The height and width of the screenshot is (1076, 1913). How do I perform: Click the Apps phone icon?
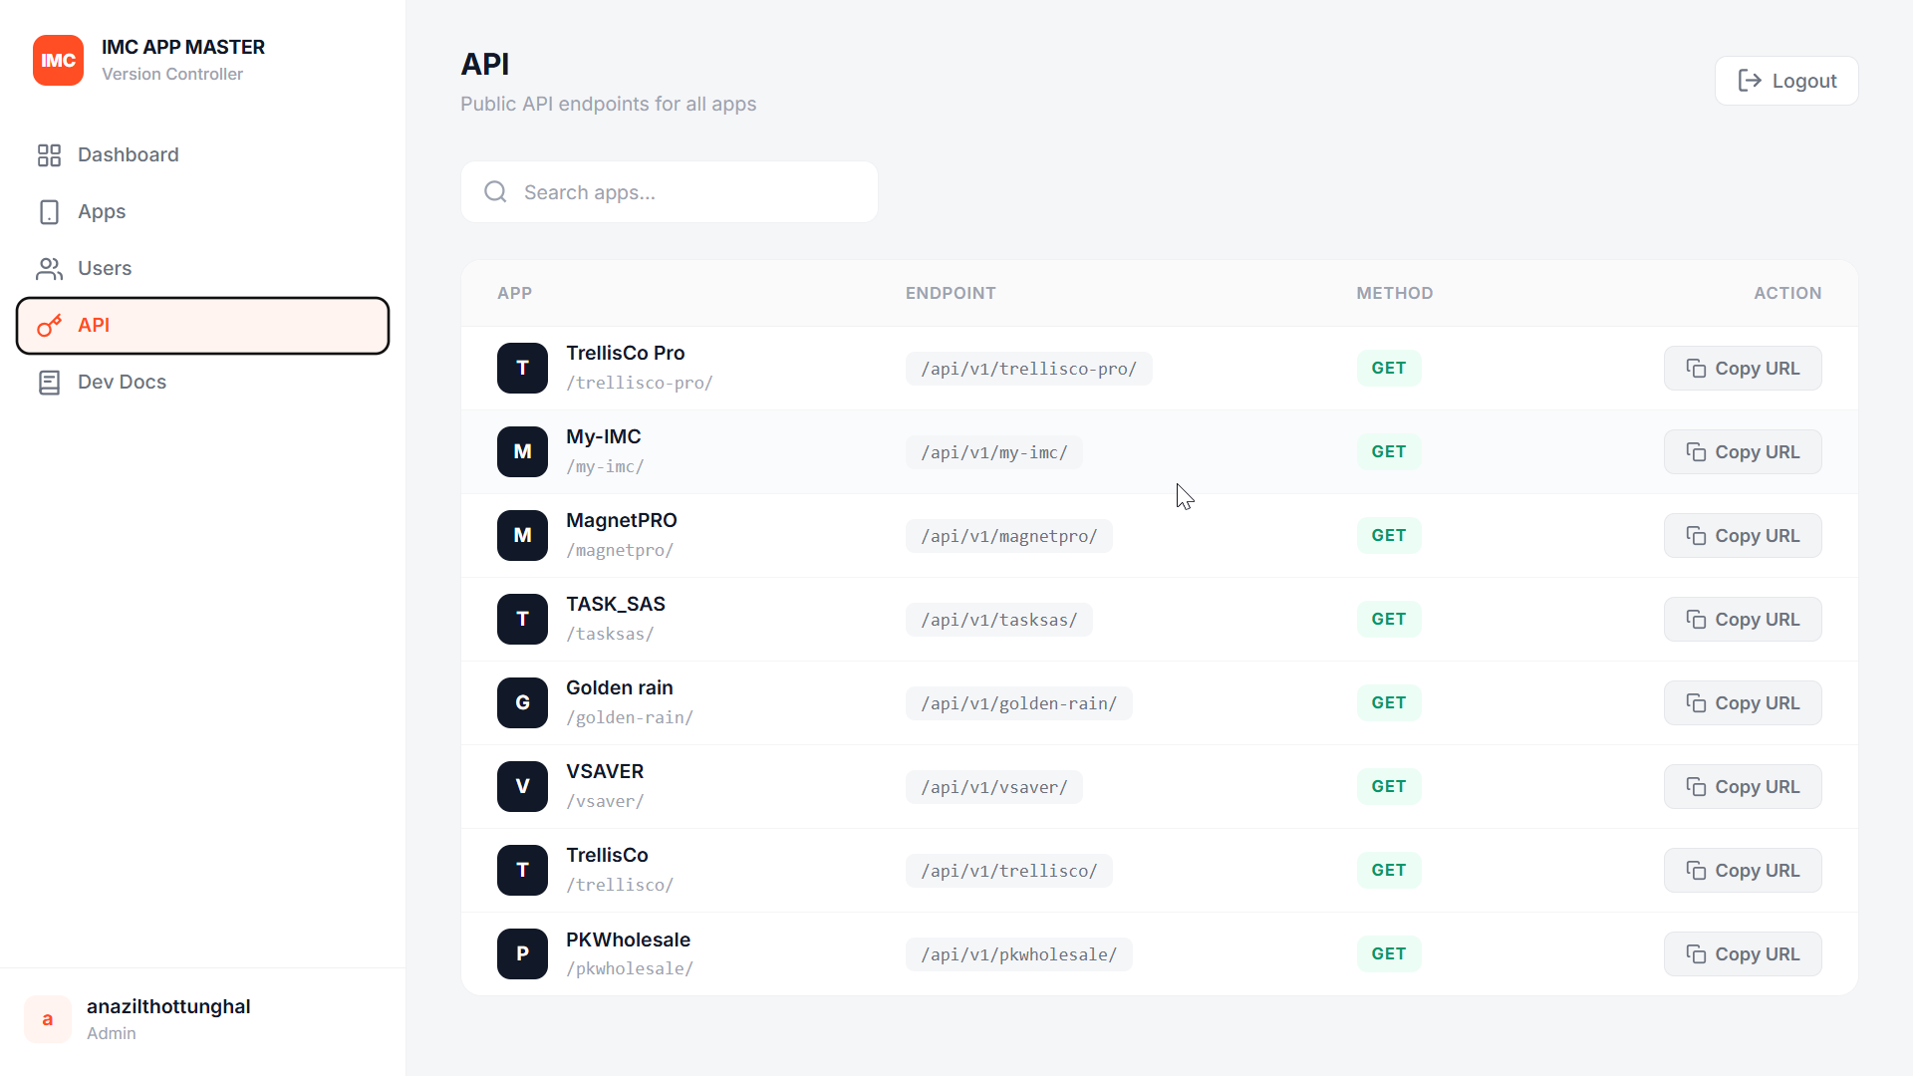click(x=49, y=212)
